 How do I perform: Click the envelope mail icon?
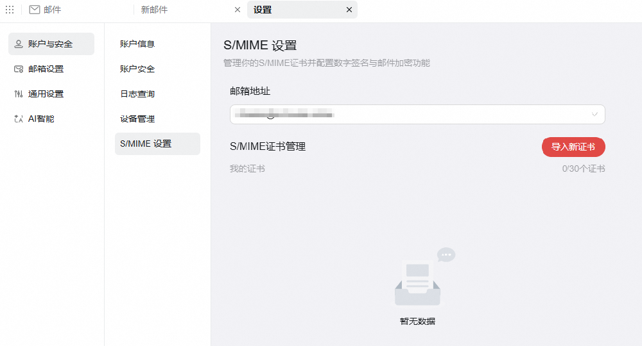(x=35, y=10)
